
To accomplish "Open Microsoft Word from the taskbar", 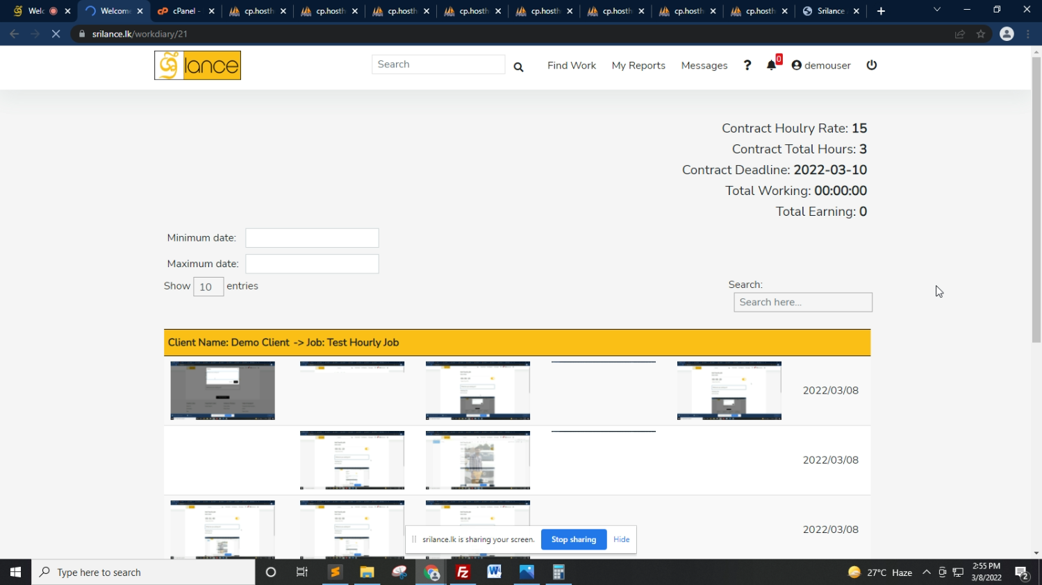I will [495, 573].
